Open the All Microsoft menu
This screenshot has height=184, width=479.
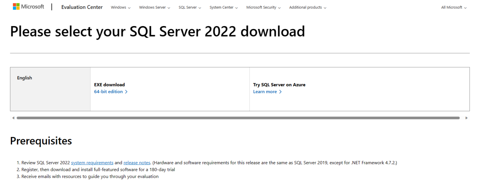click(x=454, y=7)
